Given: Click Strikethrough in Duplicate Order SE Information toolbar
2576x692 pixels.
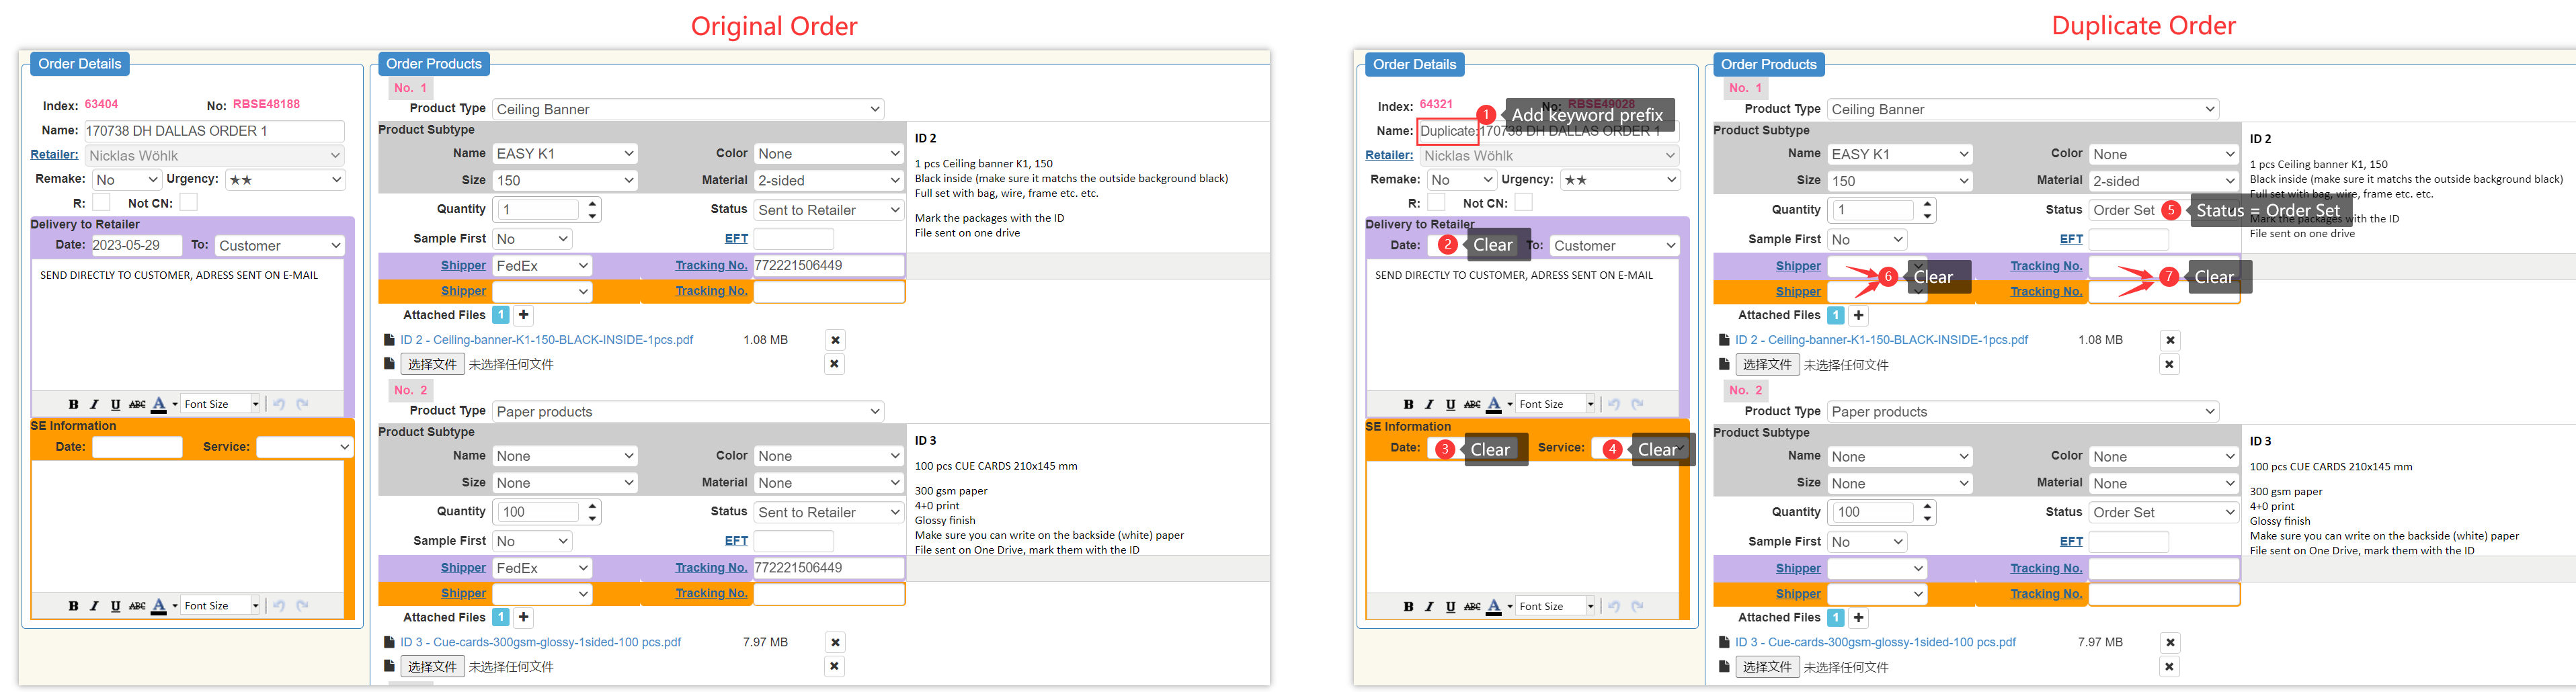Looking at the screenshot, I should click(x=1472, y=606).
